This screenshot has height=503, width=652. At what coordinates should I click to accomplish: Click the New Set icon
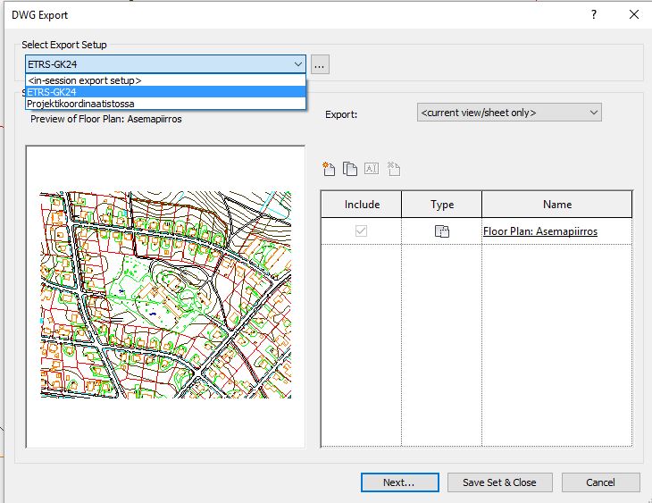[x=329, y=169]
